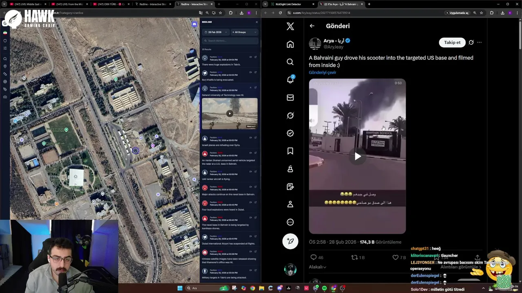Open the camera icon on the Burj Khalifa entry
Viewport: 522px width, 293px height.
[x=250, y=72]
